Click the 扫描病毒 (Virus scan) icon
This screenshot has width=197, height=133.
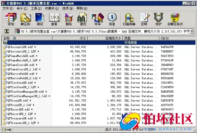coord(129,19)
